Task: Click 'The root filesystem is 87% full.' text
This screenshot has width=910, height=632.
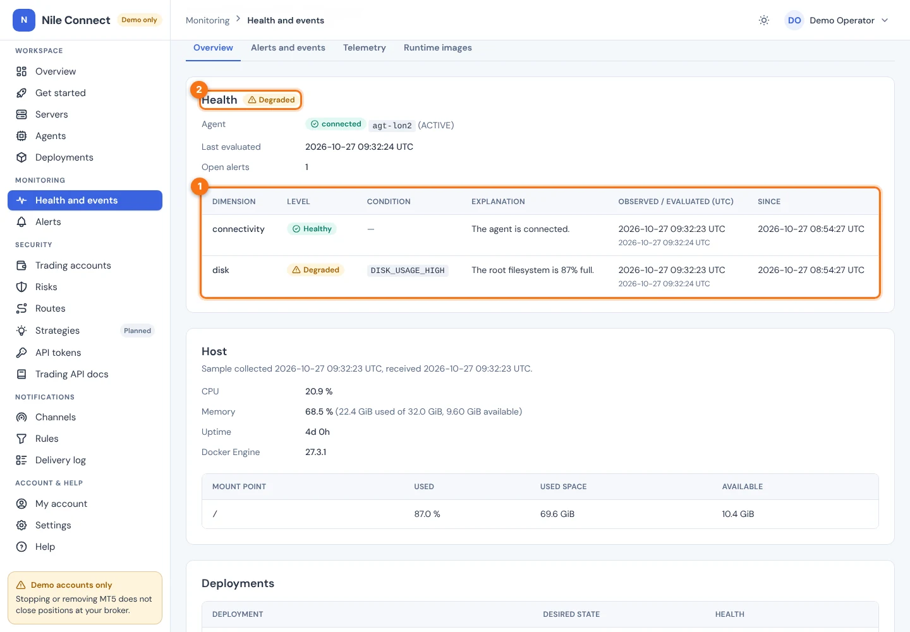Action: point(533,270)
